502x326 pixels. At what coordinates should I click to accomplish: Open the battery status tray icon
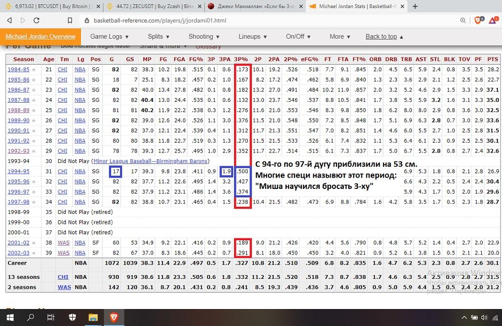pos(474,318)
